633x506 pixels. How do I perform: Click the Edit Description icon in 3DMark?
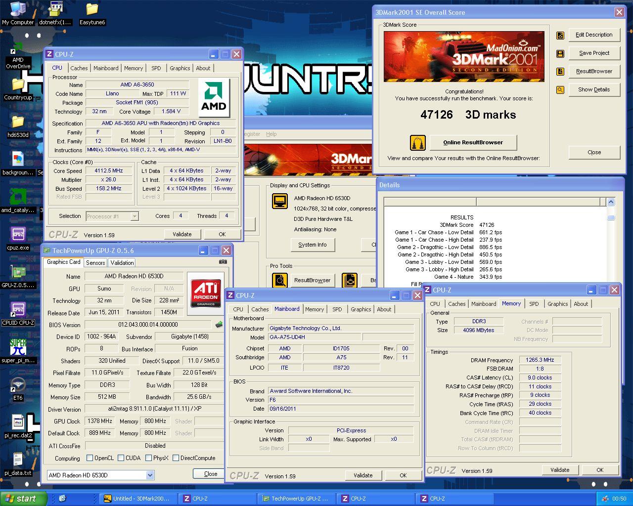click(x=560, y=35)
